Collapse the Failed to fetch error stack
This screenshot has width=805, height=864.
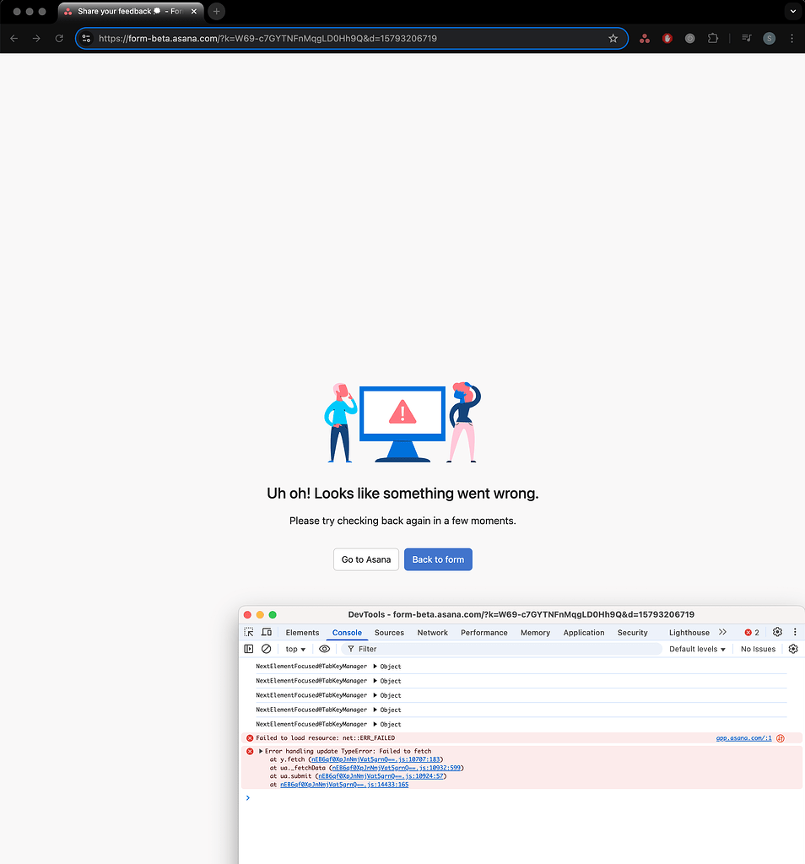click(260, 750)
